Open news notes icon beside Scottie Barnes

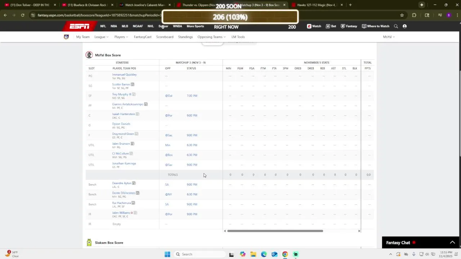(x=133, y=85)
